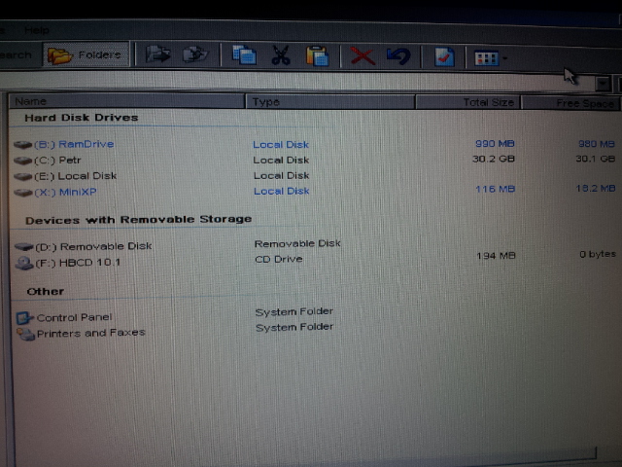This screenshot has width=622, height=467.
Task: Click the HBCD CD drive icon
Action: tap(23, 263)
